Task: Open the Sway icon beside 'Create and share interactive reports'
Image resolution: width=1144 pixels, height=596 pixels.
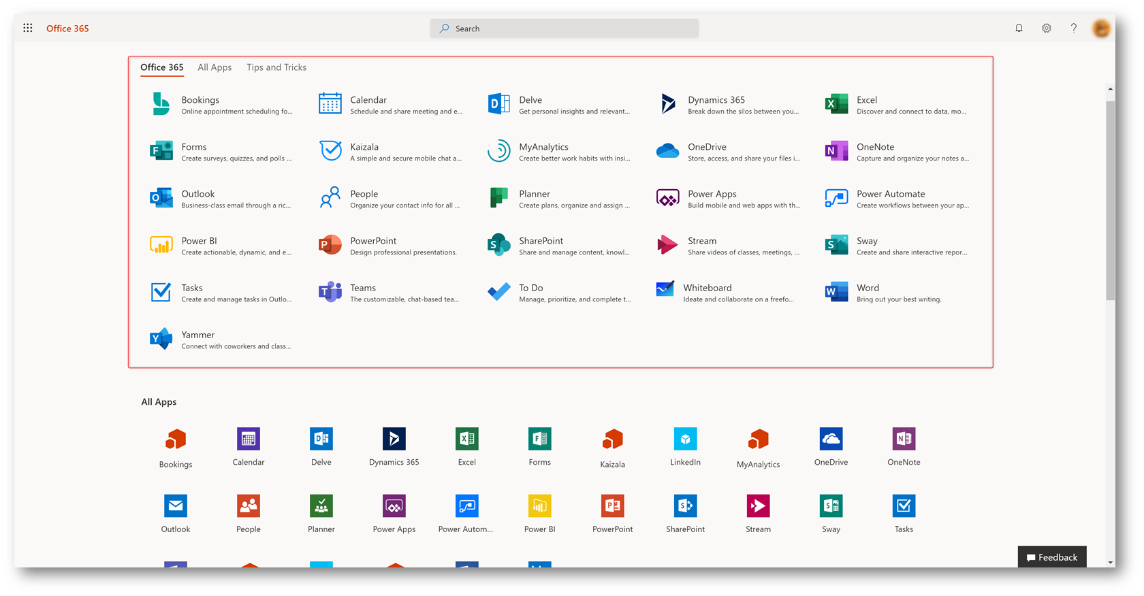Action: pyautogui.click(x=836, y=245)
